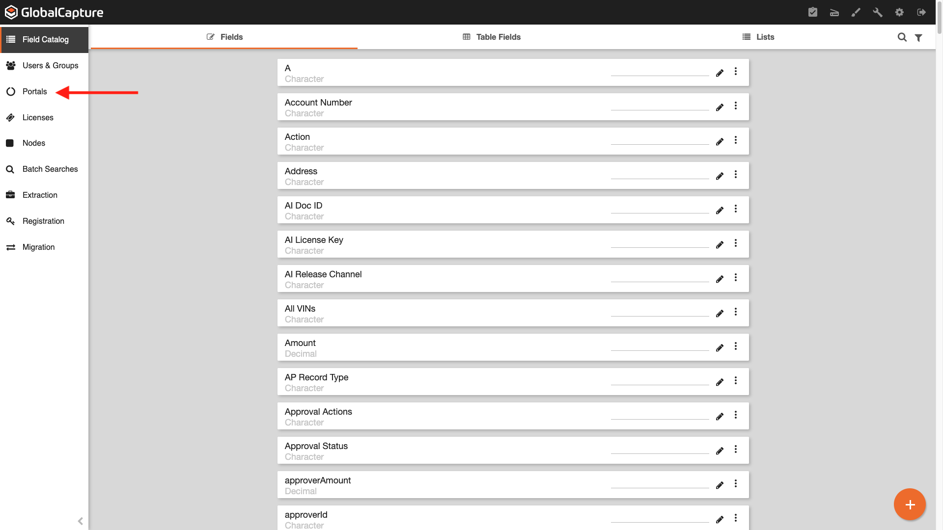943x530 pixels.
Task: Open the filter funnel icon
Action: 918,38
